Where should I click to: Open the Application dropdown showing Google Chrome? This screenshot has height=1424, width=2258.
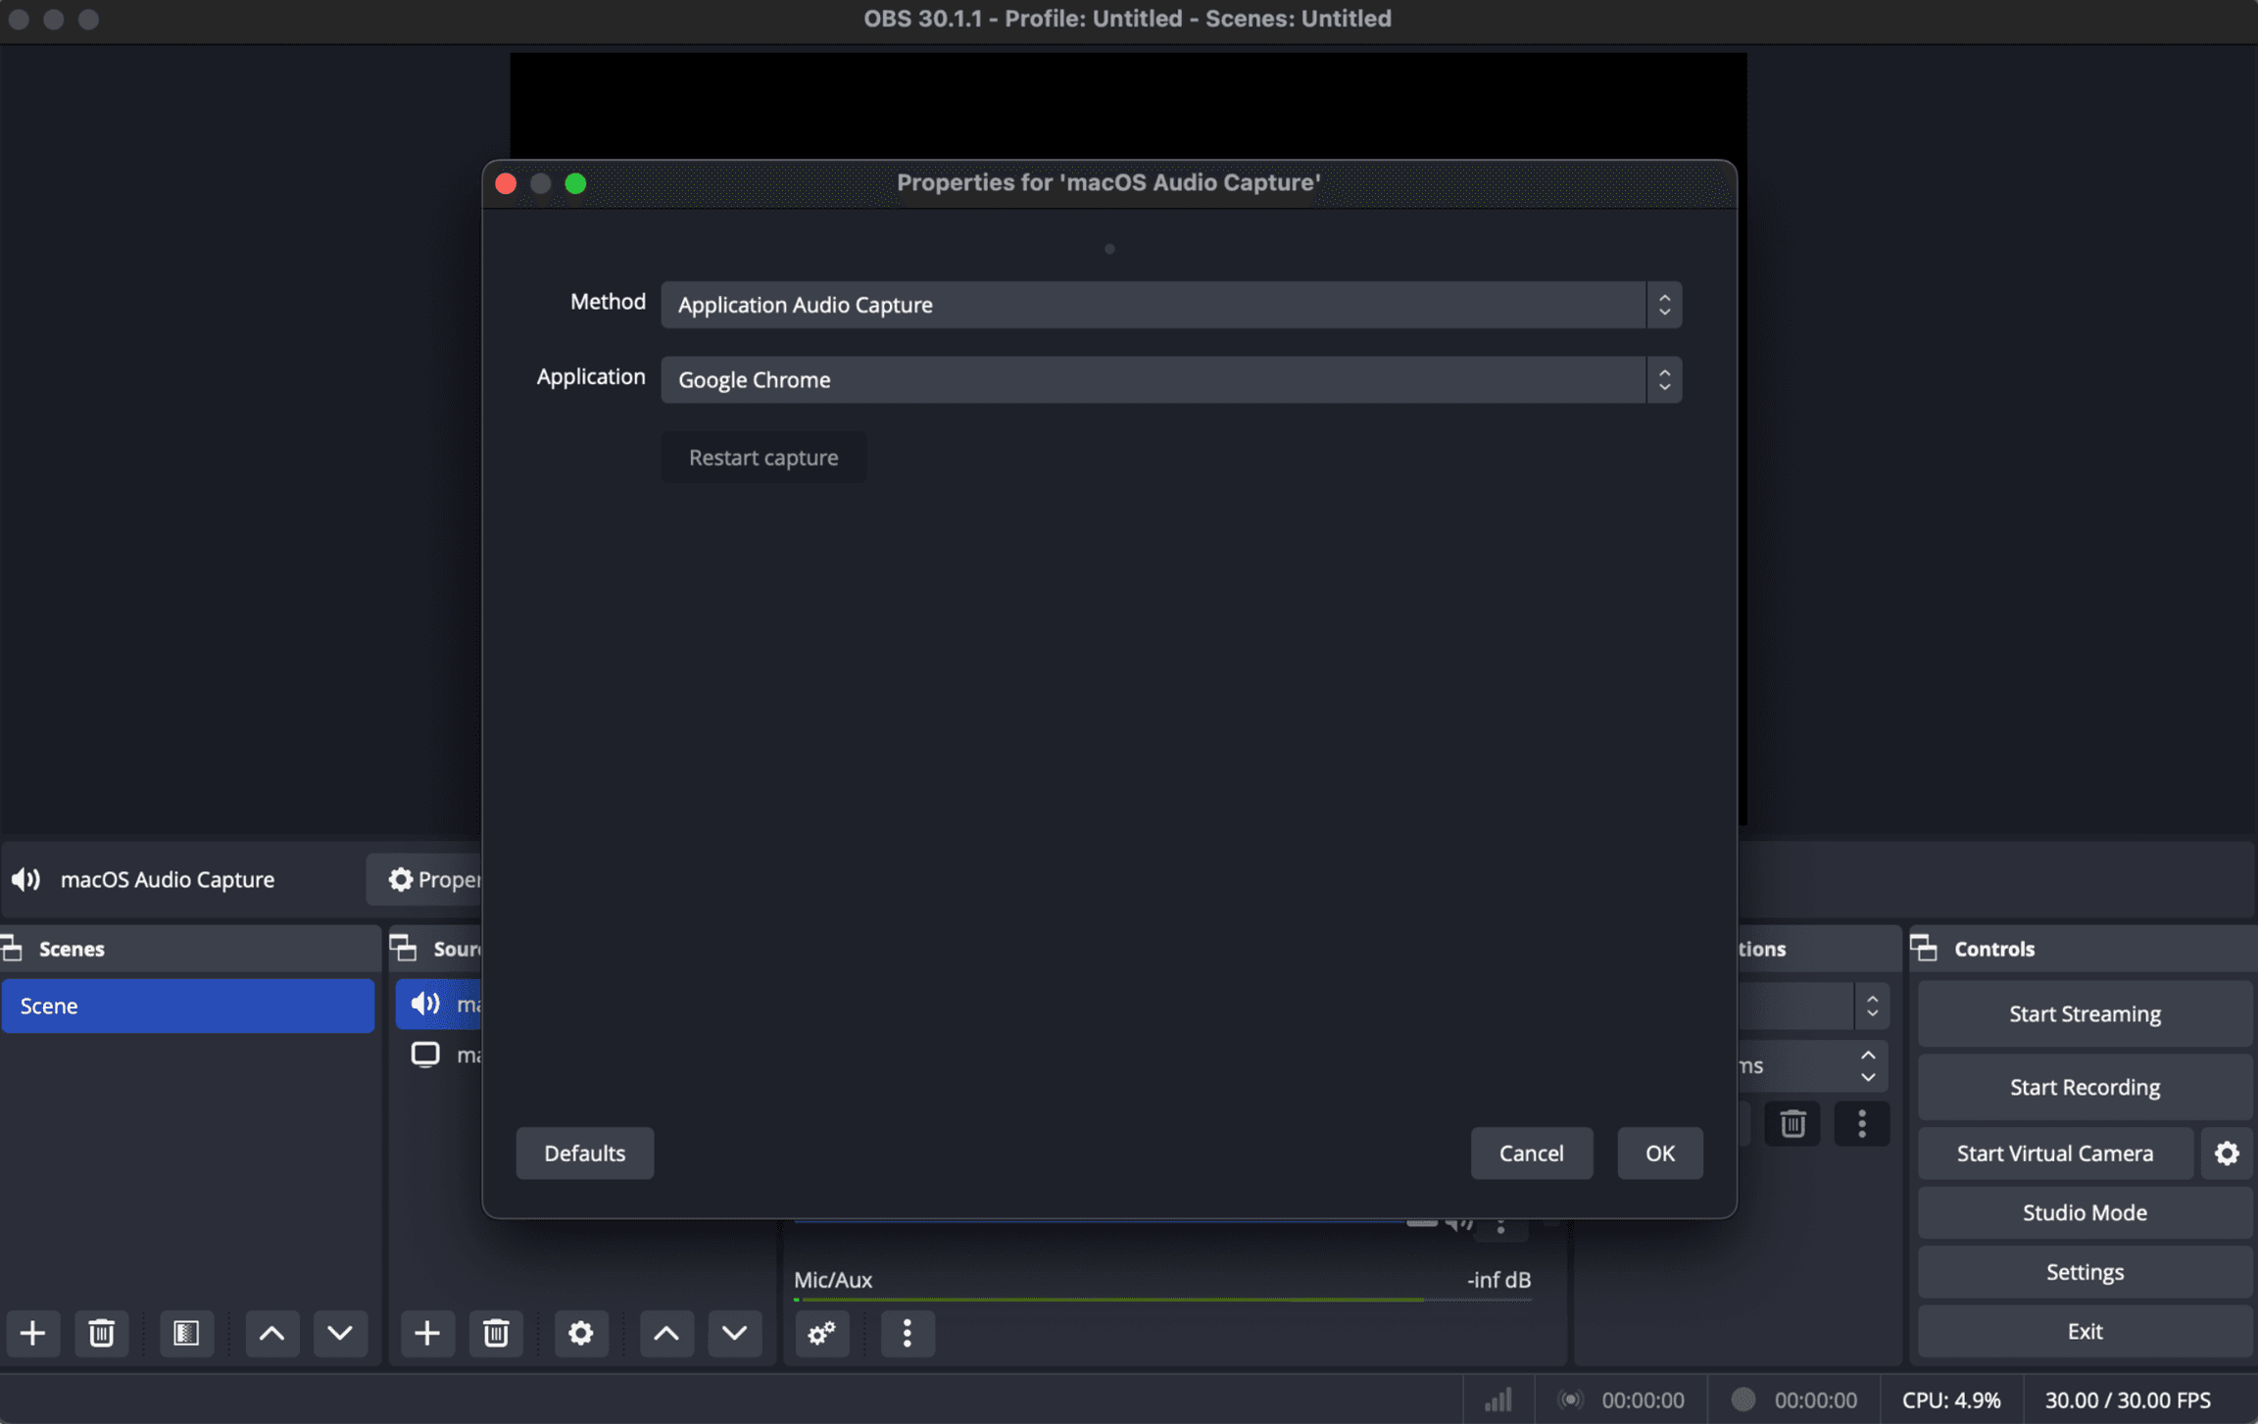1171,379
